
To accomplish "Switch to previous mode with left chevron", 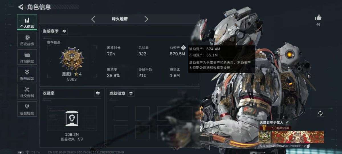I will [x=93, y=19].
